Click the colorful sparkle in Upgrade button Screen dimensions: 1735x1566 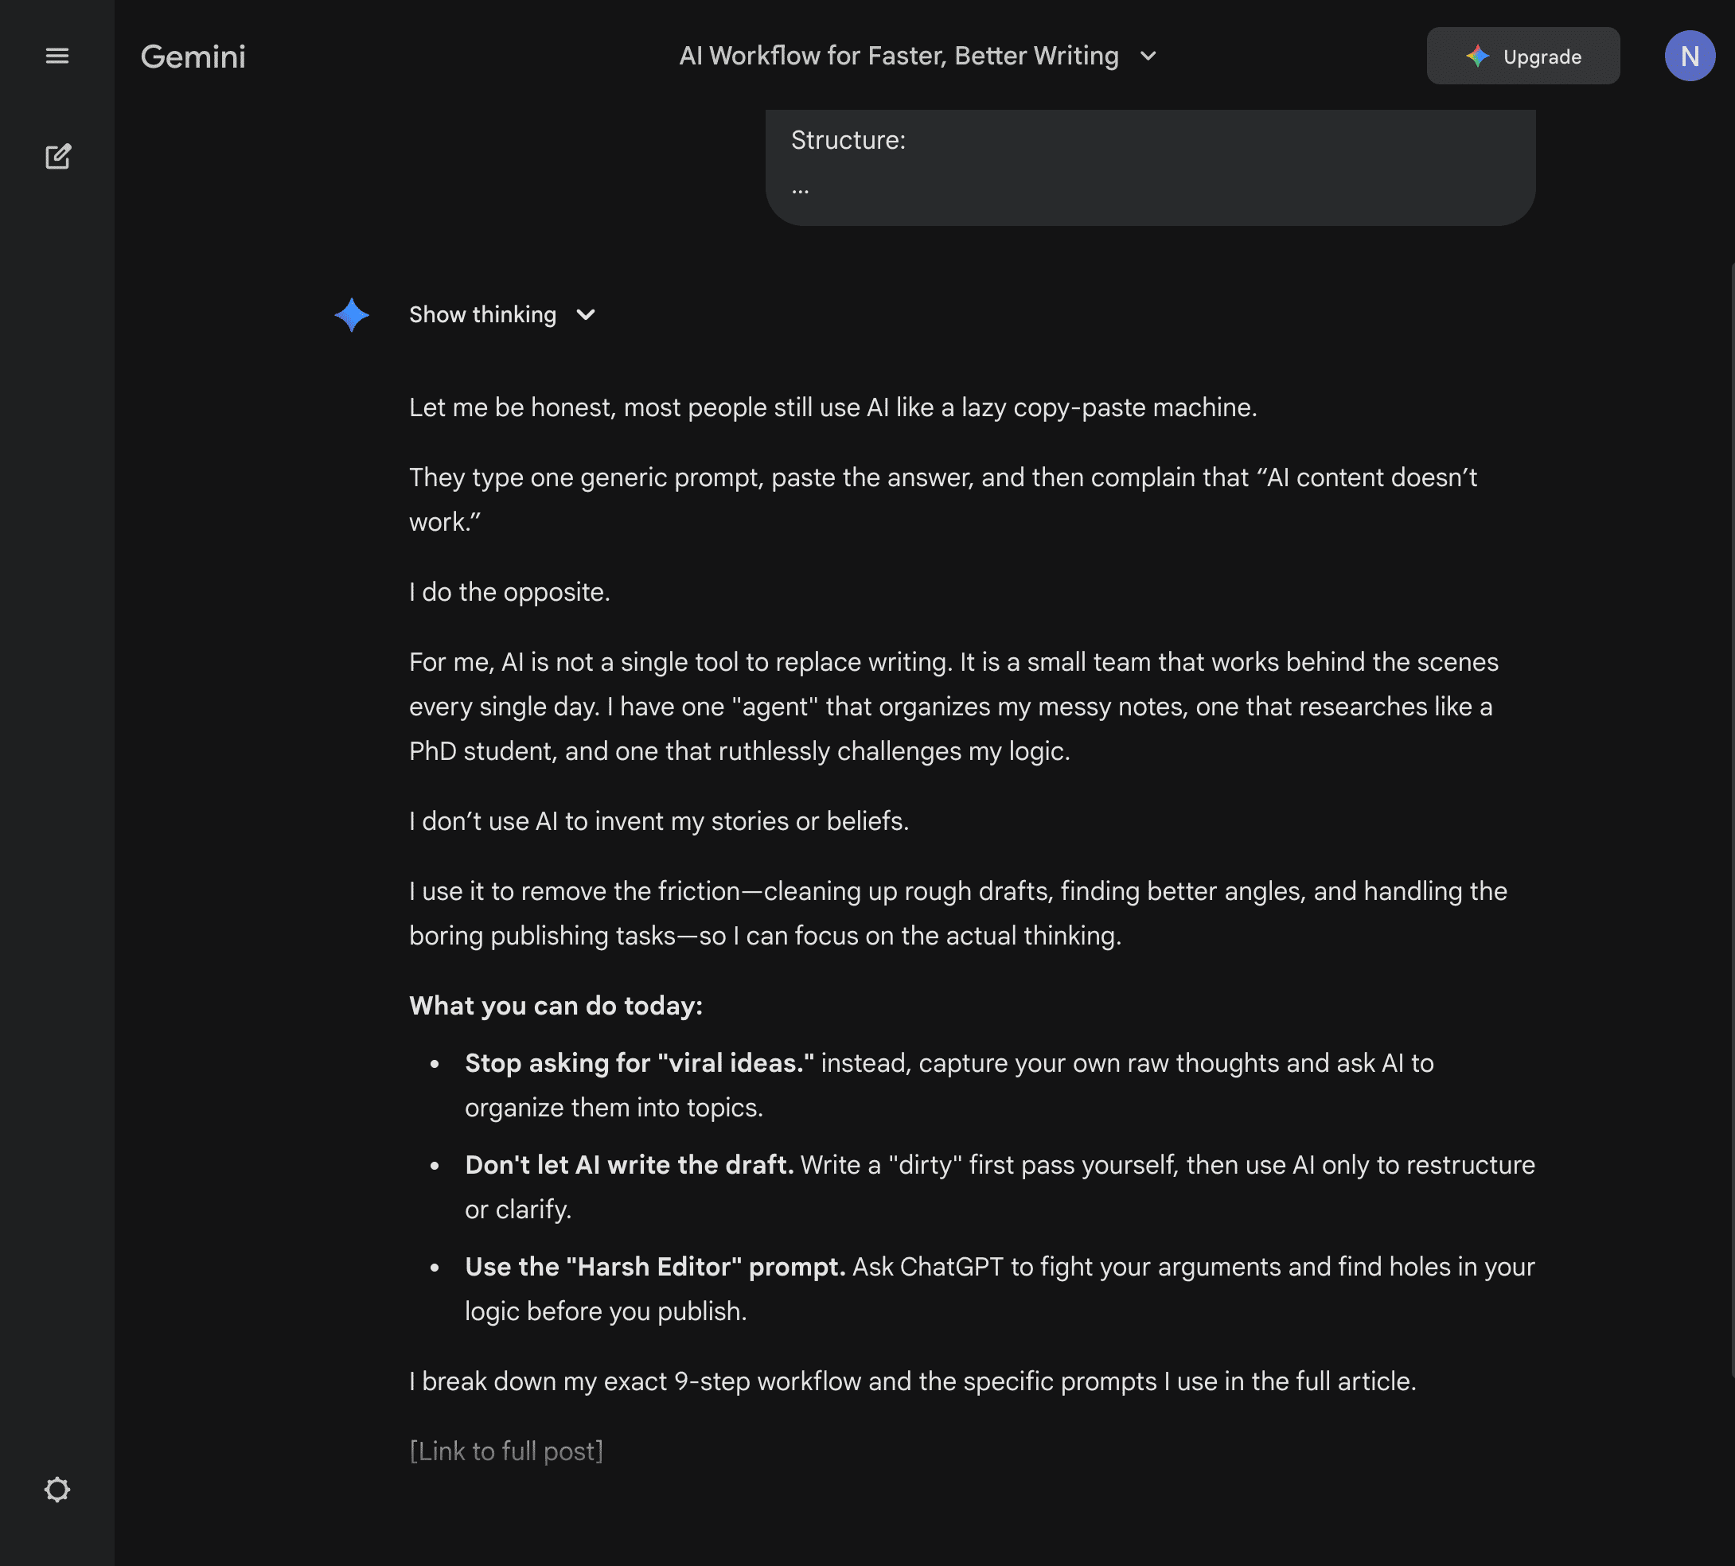[1477, 56]
